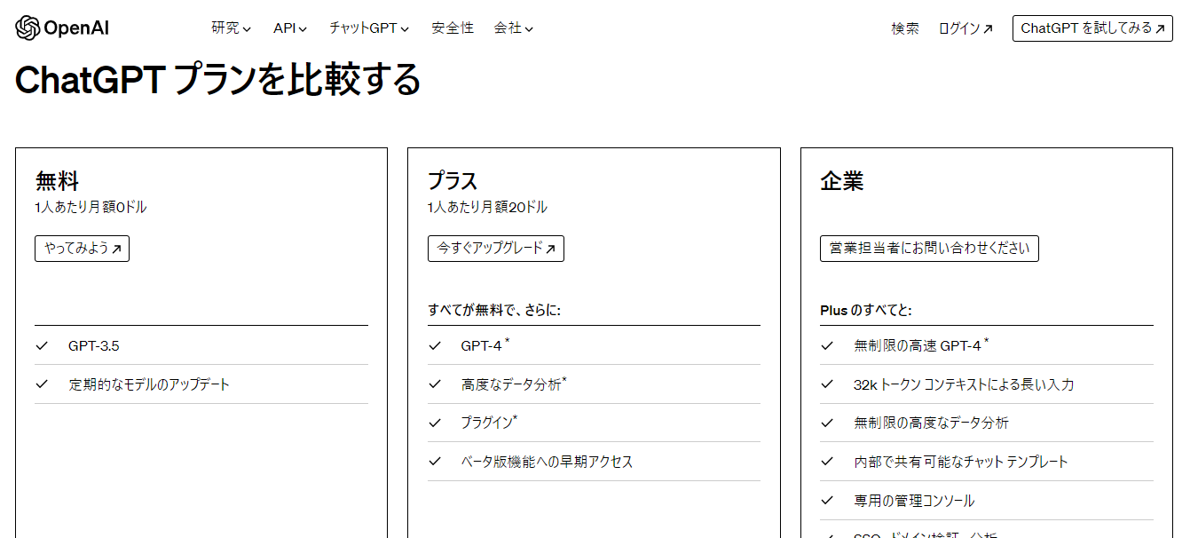Expand the チャットGPT navigation menu
This screenshot has height=538, width=1190.
pos(369,28)
